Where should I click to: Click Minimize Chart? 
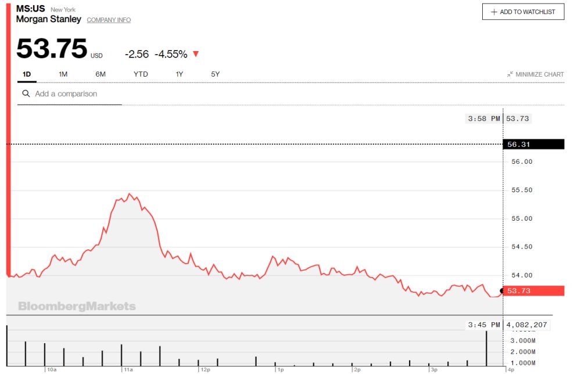coord(536,74)
